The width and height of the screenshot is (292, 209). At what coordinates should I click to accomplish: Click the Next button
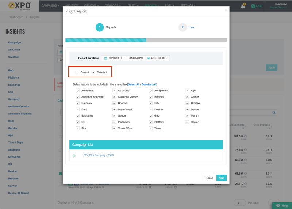coord(221,178)
